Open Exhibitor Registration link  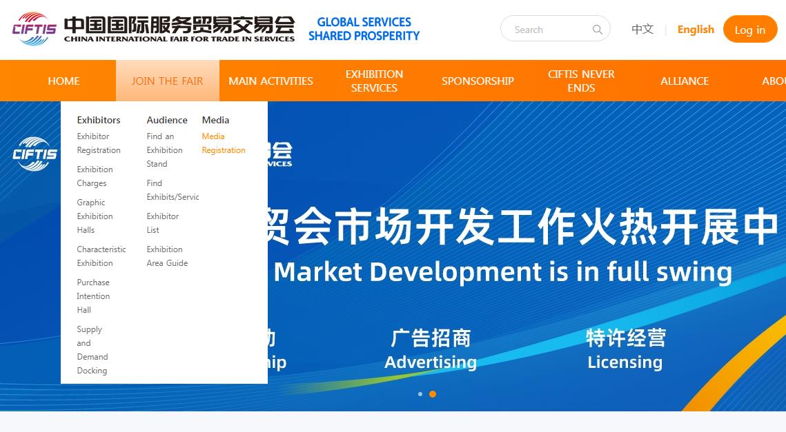click(99, 143)
